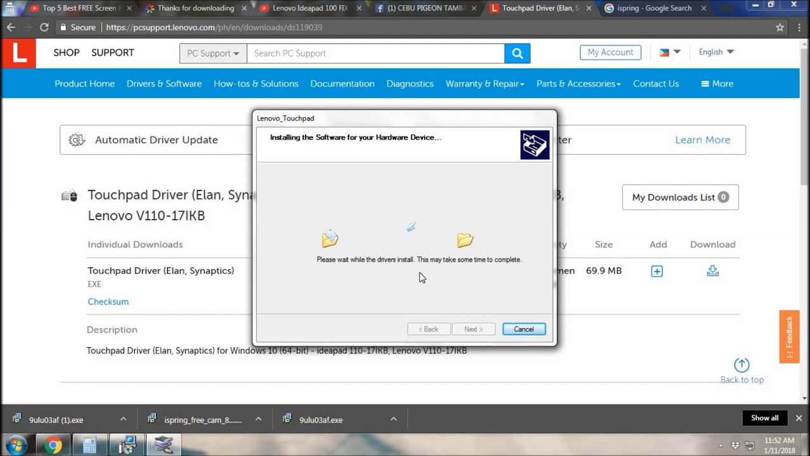Add Touchpad Driver to downloads list
Image resolution: width=810 pixels, height=456 pixels.
[657, 271]
